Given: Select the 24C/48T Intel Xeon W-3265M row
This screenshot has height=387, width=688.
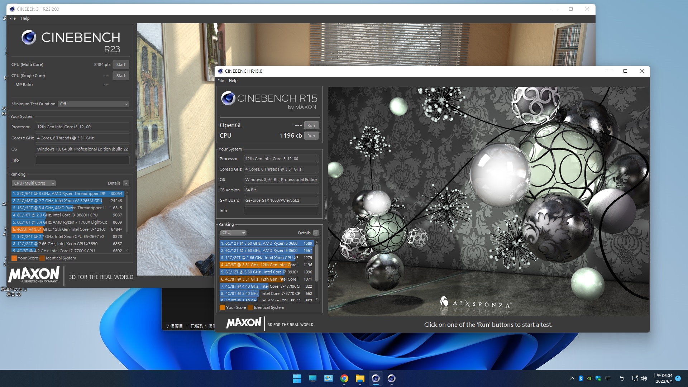Looking at the screenshot, I should pyautogui.click(x=68, y=201).
